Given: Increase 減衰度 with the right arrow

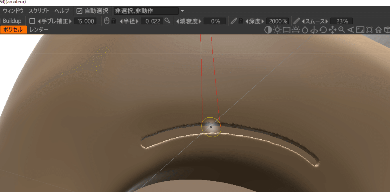Looking at the screenshot, I should (x=200, y=21).
